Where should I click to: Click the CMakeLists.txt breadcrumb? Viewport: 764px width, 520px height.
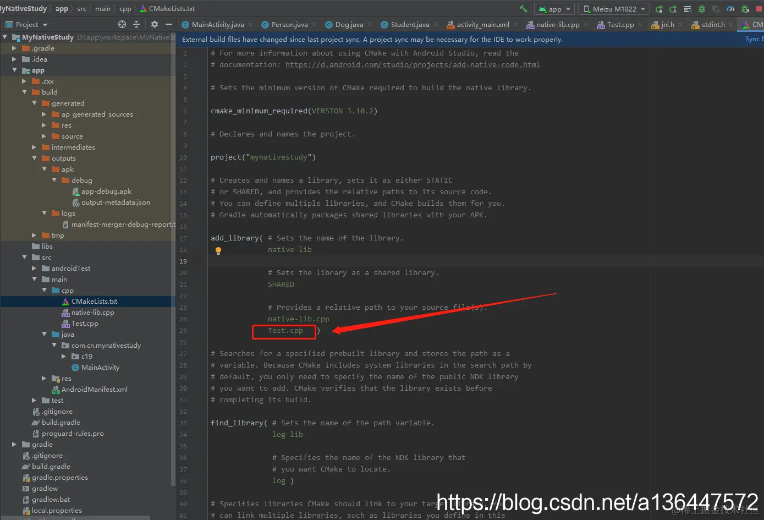pyautogui.click(x=167, y=8)
